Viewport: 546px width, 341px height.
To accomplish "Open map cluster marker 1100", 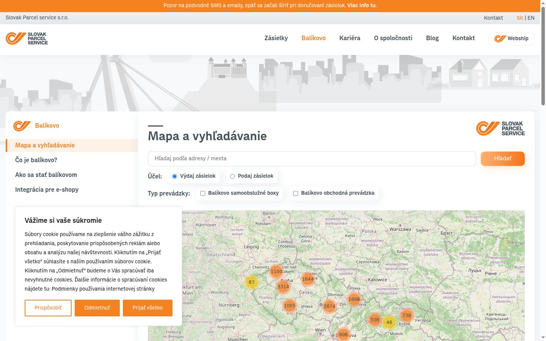I will [x=276, y=272].
